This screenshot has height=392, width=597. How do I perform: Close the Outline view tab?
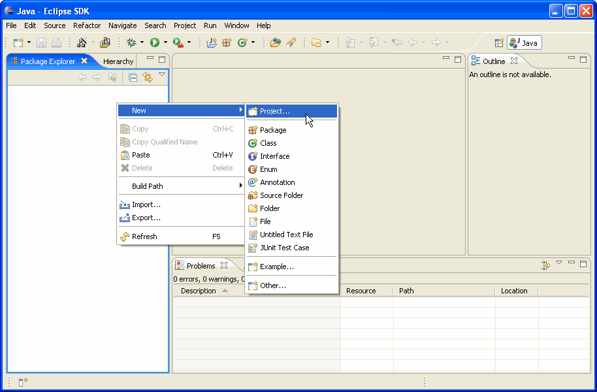coord(514,61)
